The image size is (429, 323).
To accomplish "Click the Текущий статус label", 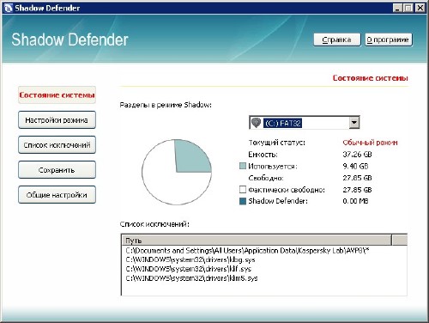I will tap(276, 143).
